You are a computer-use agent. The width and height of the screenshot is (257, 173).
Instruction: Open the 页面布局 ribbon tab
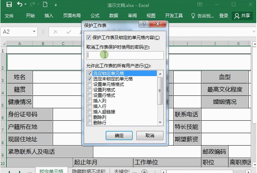click(x=72, y=16)
